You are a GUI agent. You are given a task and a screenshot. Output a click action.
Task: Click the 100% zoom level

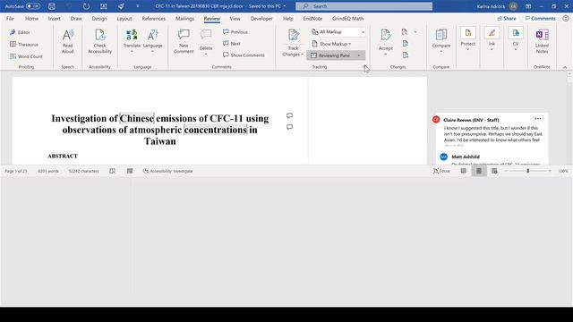(x=563, y=171)
